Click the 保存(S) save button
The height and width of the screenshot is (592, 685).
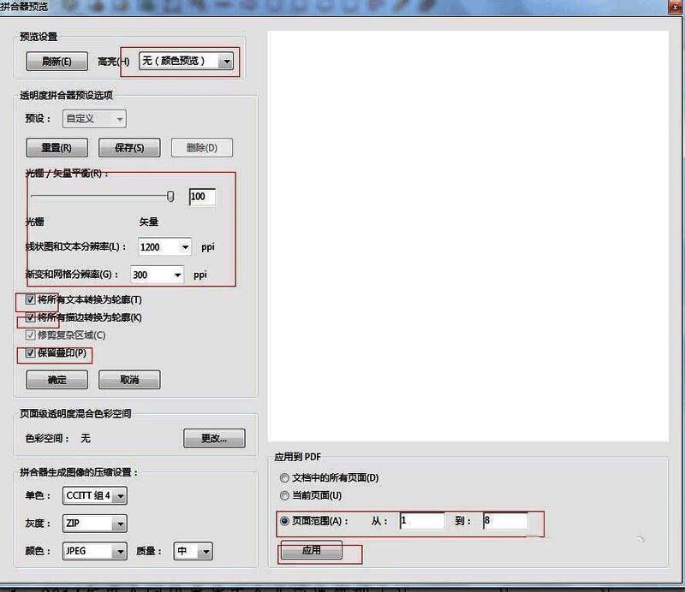129,147
